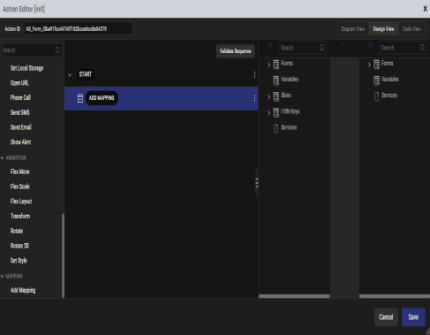This screenshot has width=430, height=335.
Task: Collapse the ANIMATION category
Action: click(3, 158)
